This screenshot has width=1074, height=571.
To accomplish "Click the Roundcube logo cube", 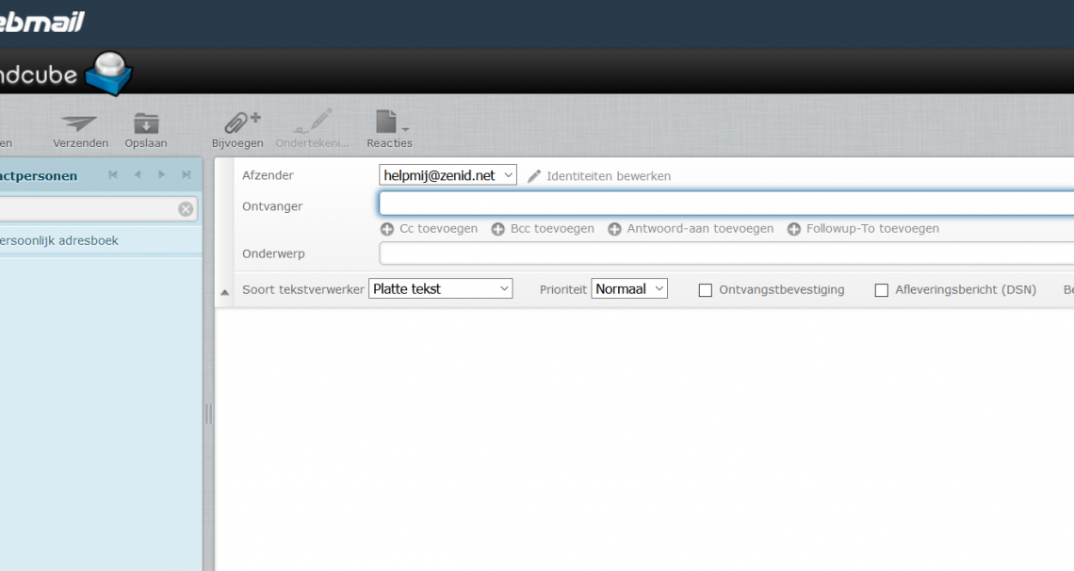I will tap(108, 73).
